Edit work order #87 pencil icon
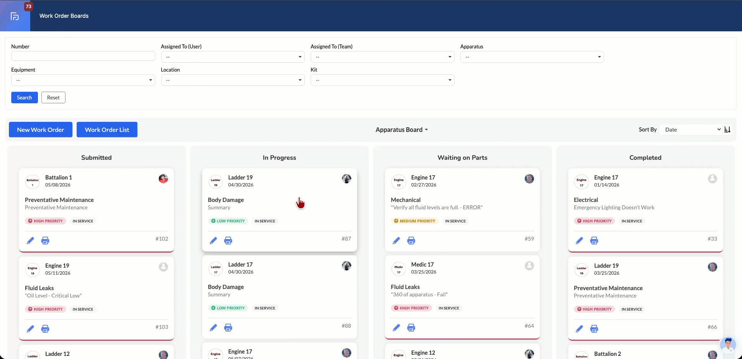742x359 pixels. [213, 241]
